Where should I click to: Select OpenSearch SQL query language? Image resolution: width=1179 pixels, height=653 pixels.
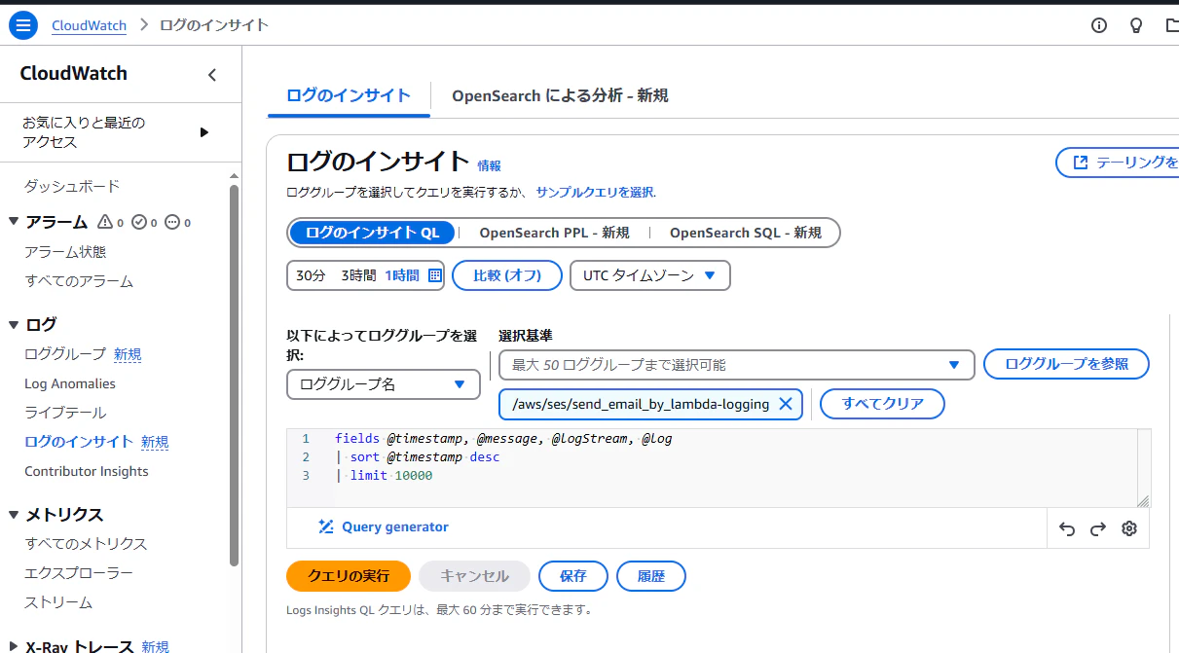(746, 233)
